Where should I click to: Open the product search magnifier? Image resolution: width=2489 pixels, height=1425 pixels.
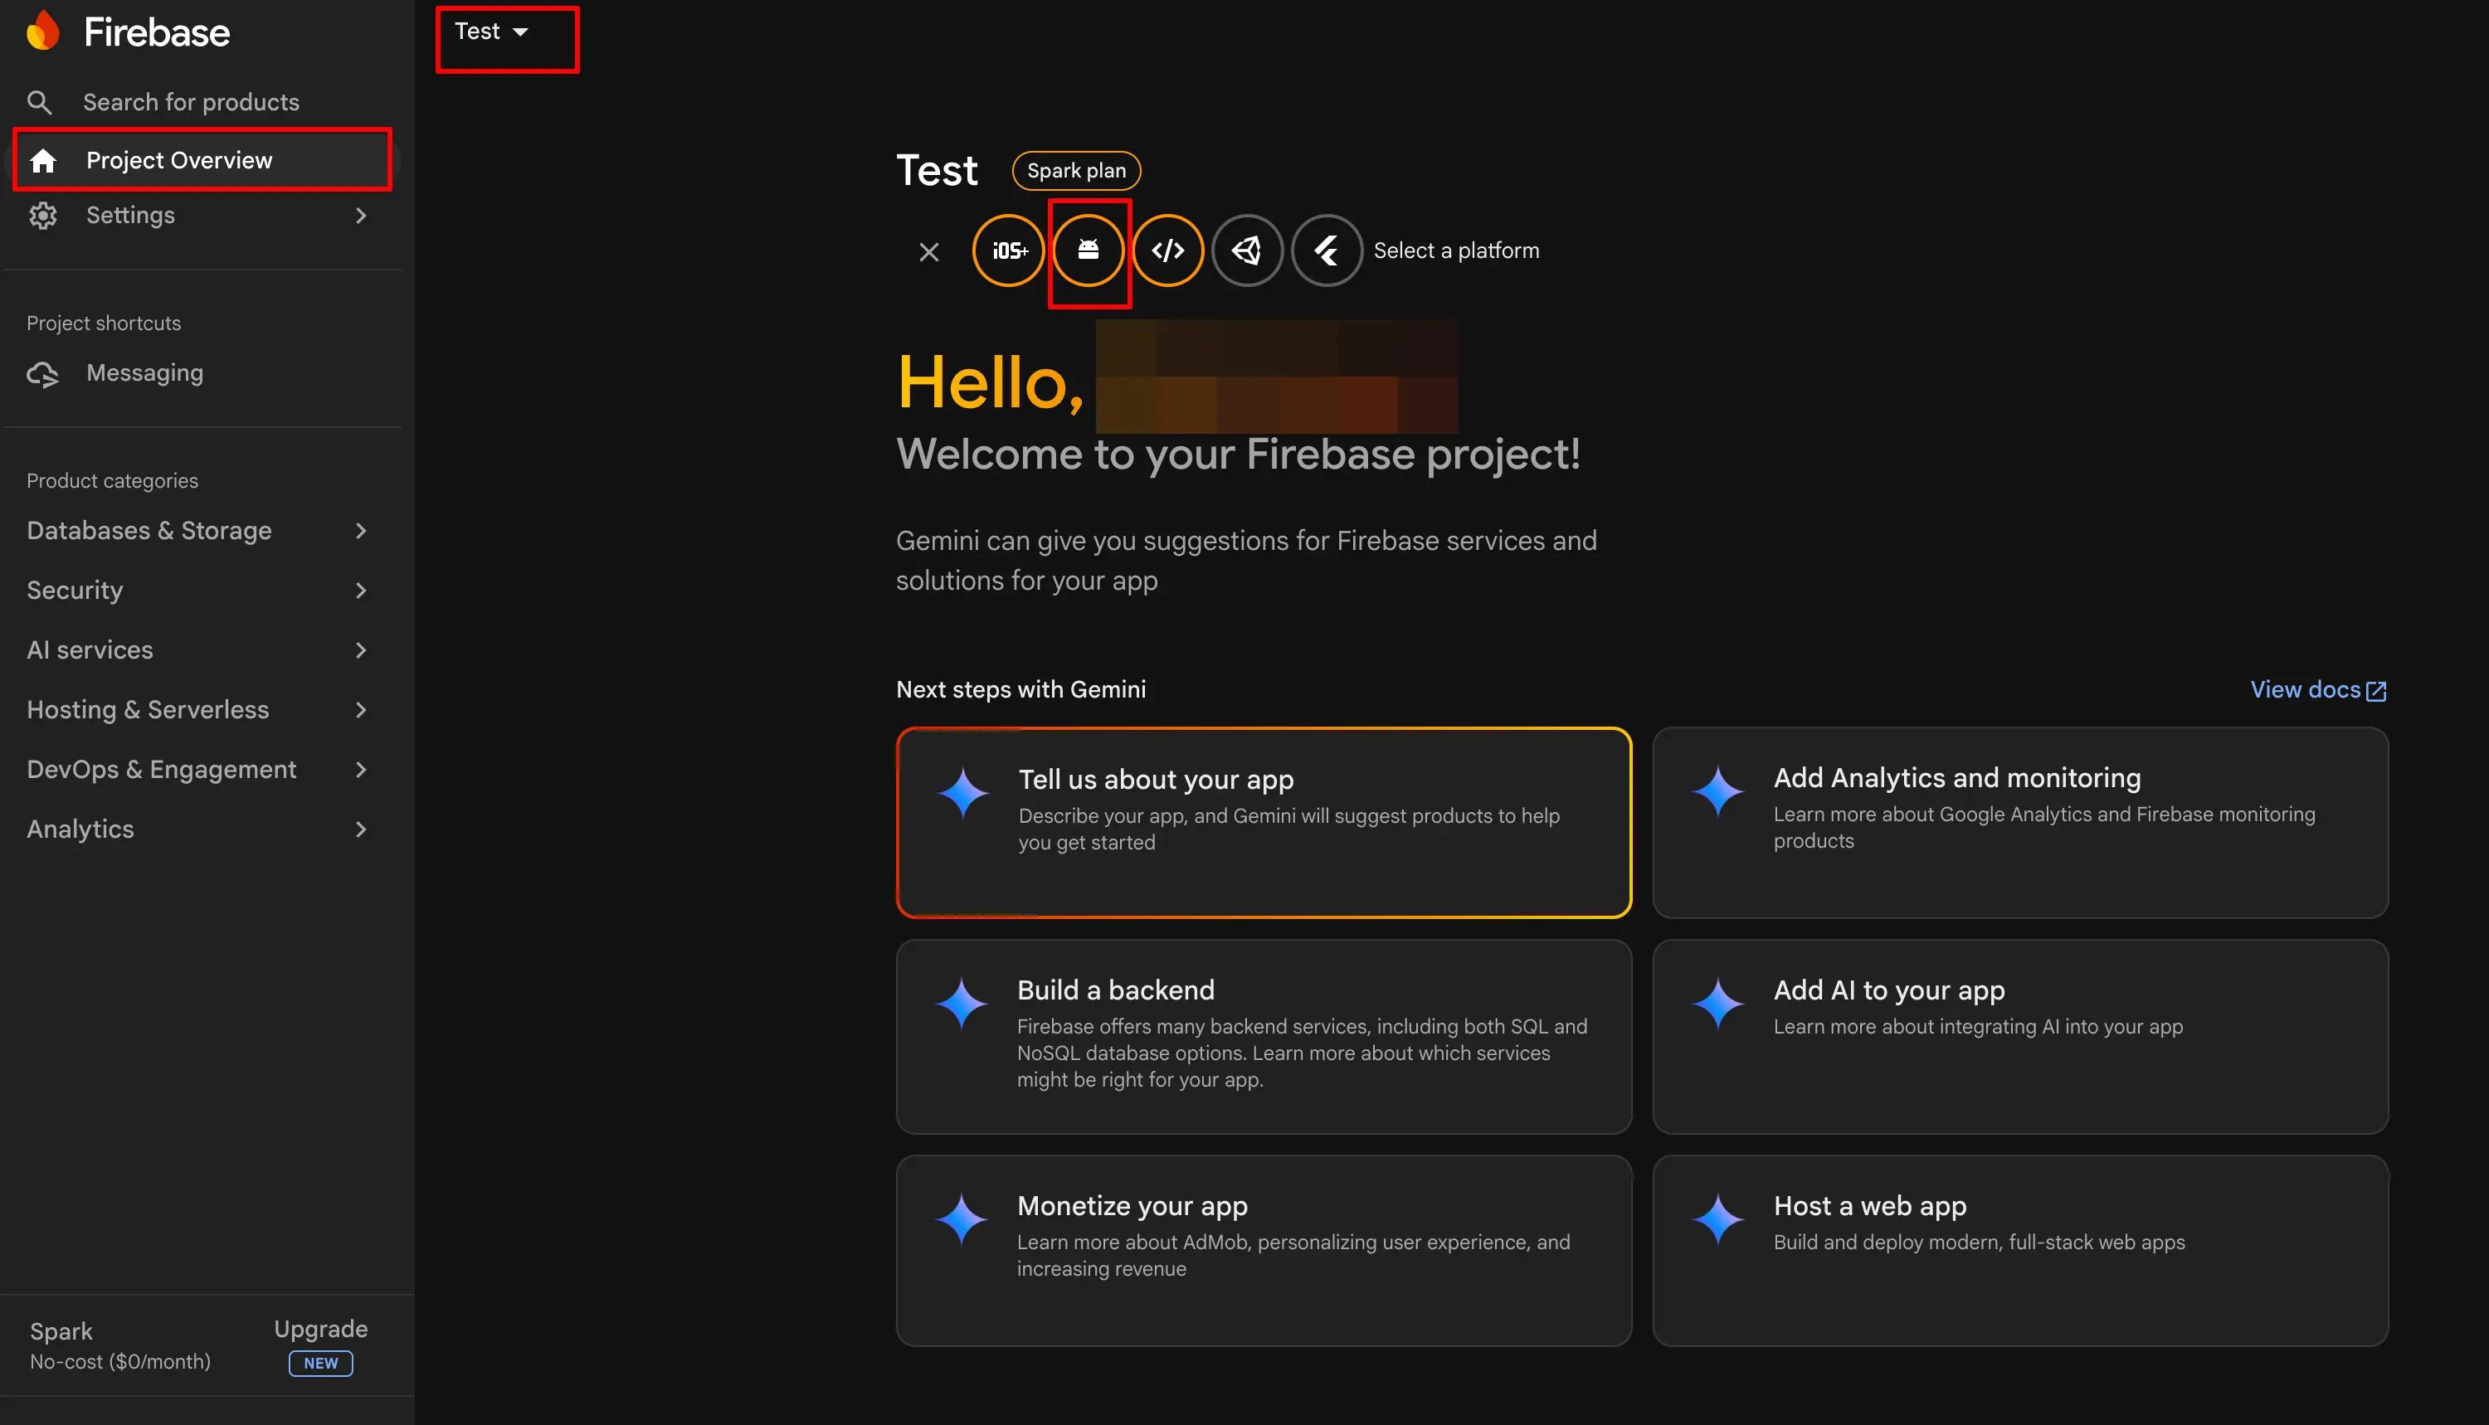(x=40, y=102)
